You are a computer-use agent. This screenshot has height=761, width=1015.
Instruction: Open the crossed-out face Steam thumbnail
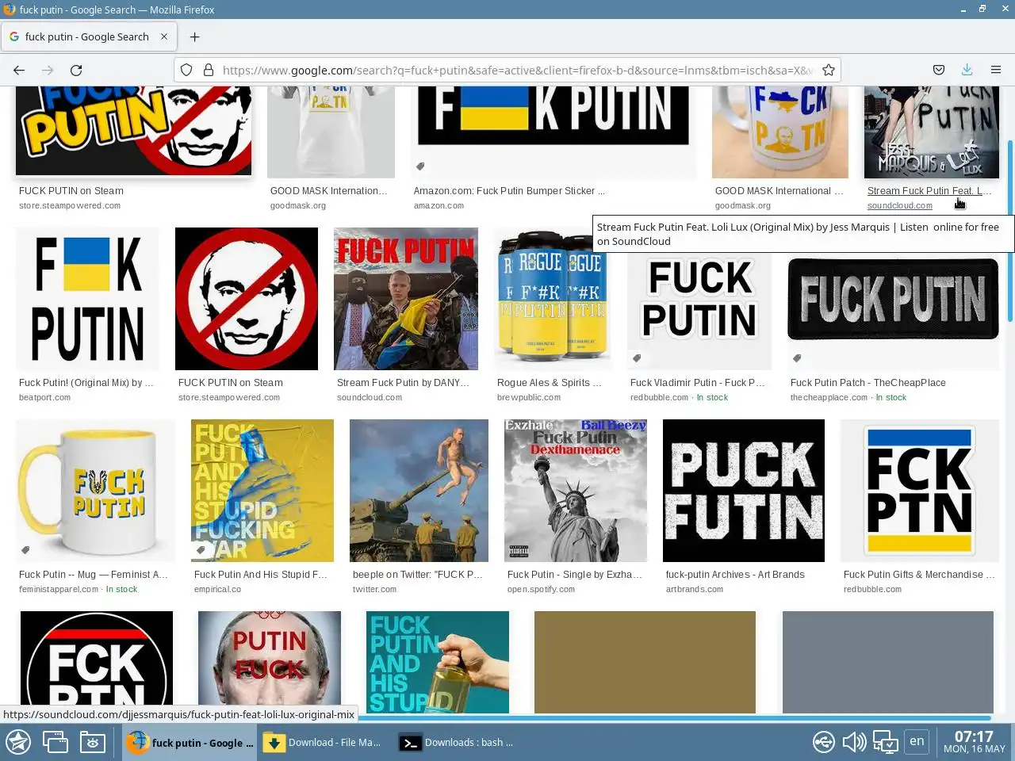coord(247,299)
